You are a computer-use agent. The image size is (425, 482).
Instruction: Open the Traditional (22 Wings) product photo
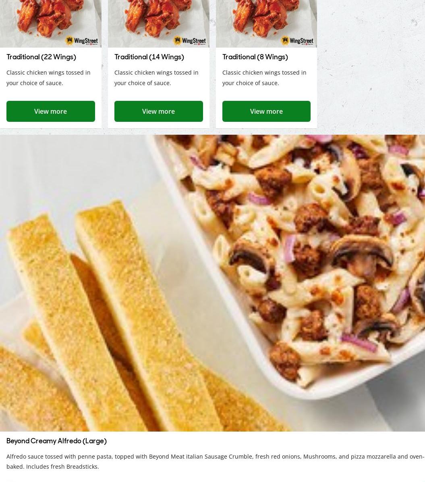point(51,24)
